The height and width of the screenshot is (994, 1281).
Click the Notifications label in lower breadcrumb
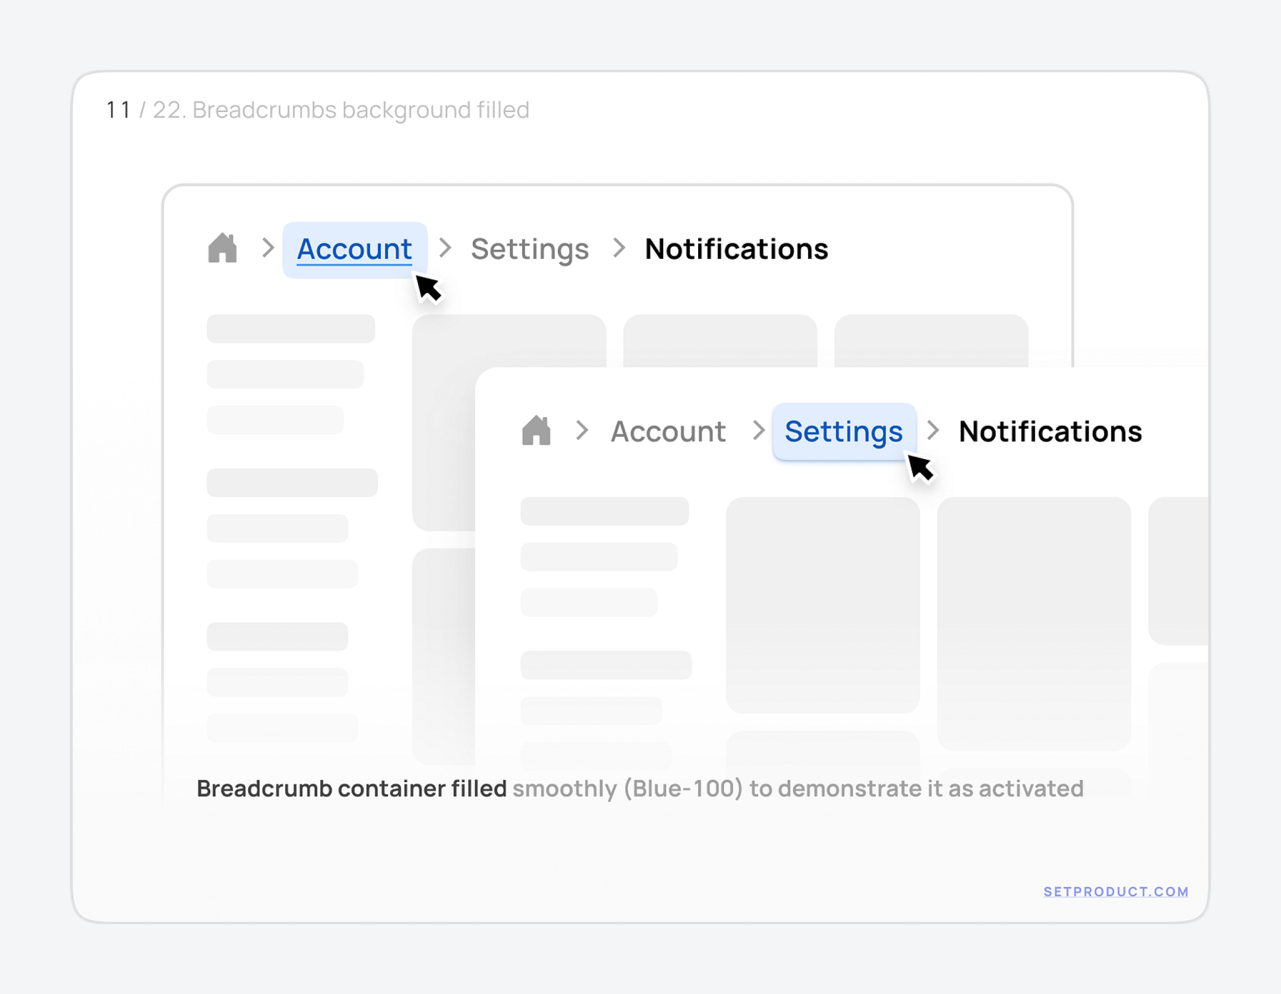pos(1049,431)
